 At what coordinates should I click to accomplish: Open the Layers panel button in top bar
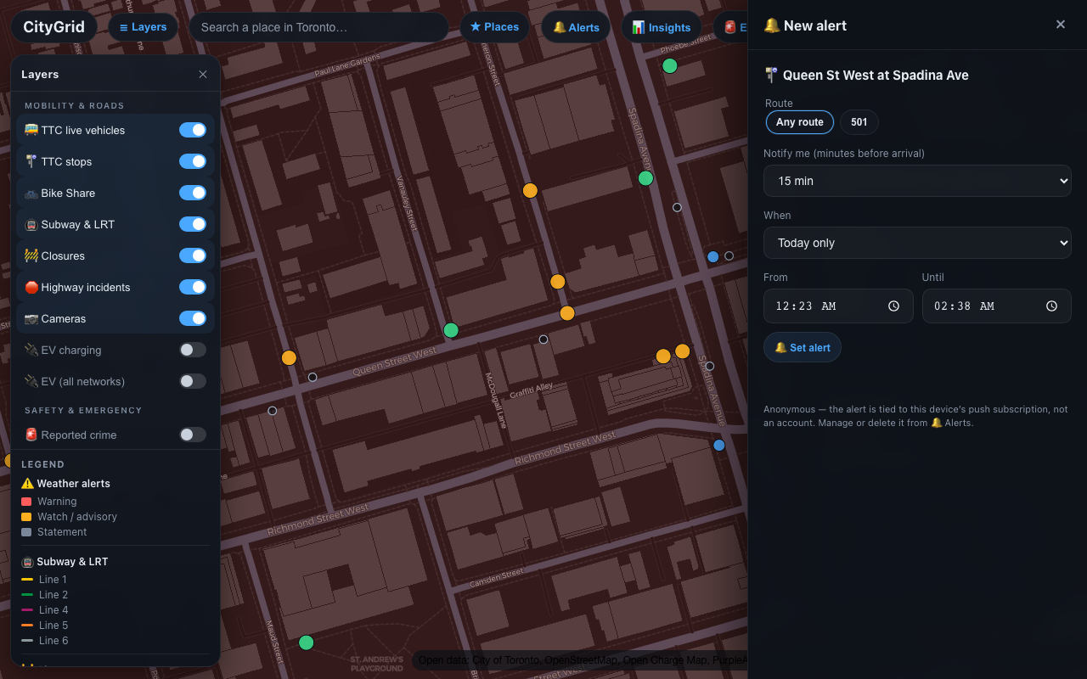(x=143, y=27)
